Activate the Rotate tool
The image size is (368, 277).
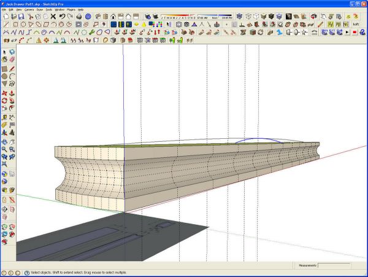tap(4, 101)
